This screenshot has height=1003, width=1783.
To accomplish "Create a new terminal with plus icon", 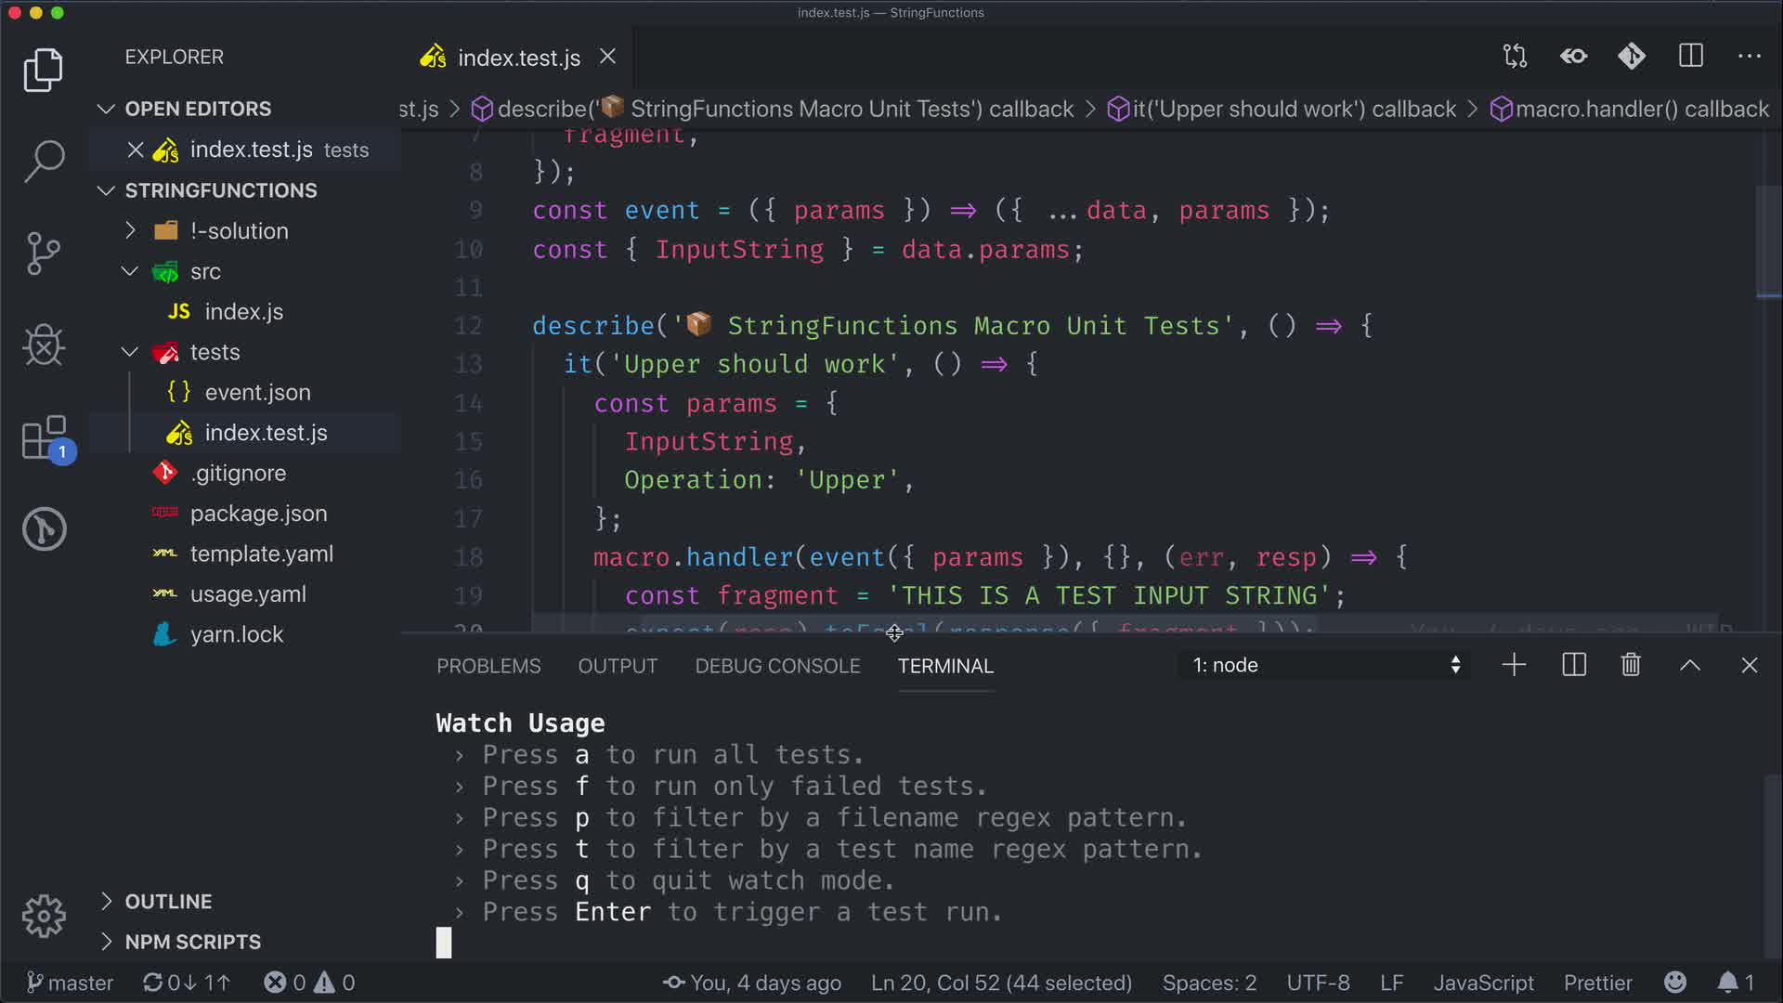I will coord(1514,665).
